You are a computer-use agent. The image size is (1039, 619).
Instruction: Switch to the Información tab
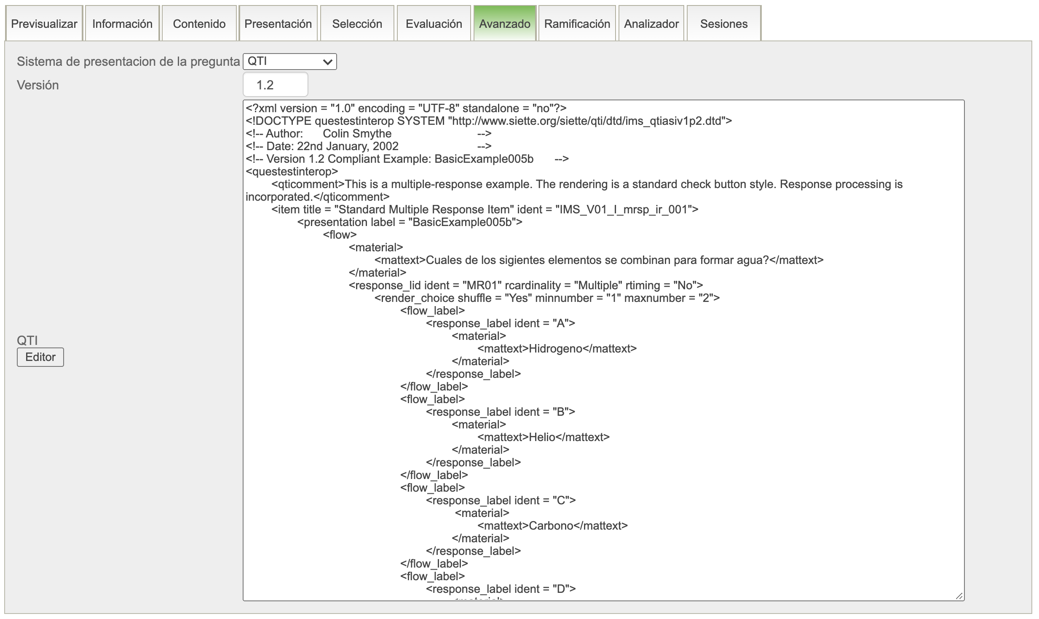tap(122, 24)
